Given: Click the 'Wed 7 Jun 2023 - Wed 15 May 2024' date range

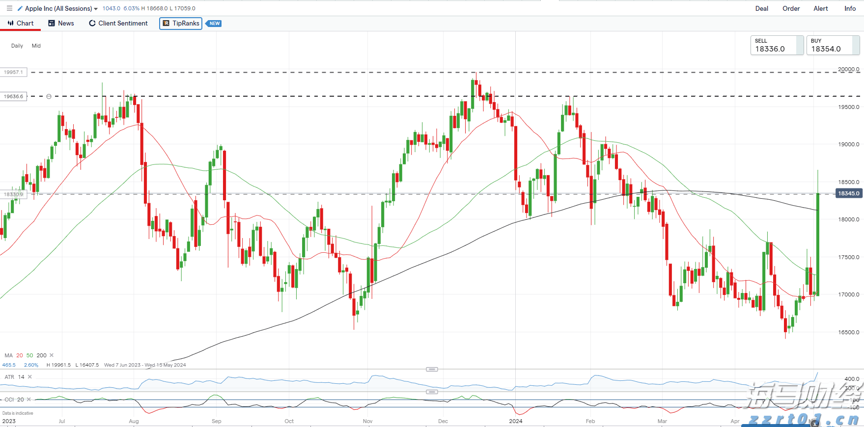Looking at the screenshot, I should click(145, 365).
